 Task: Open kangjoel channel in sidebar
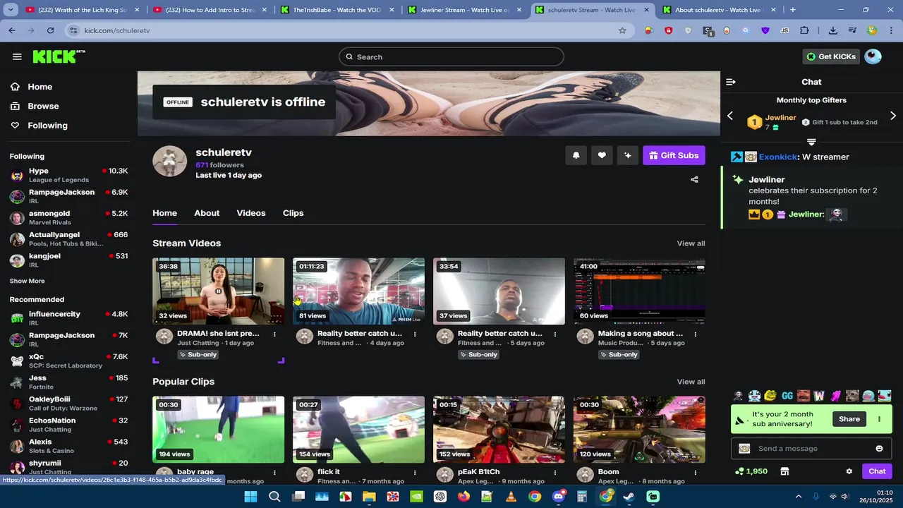click(x=69, y=260)
